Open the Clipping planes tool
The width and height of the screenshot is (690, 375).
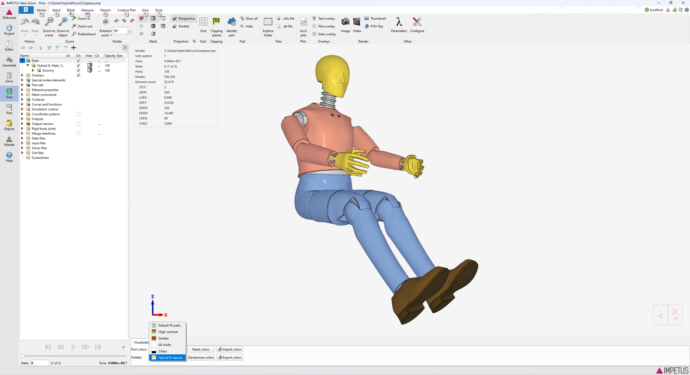click(216, 27)
